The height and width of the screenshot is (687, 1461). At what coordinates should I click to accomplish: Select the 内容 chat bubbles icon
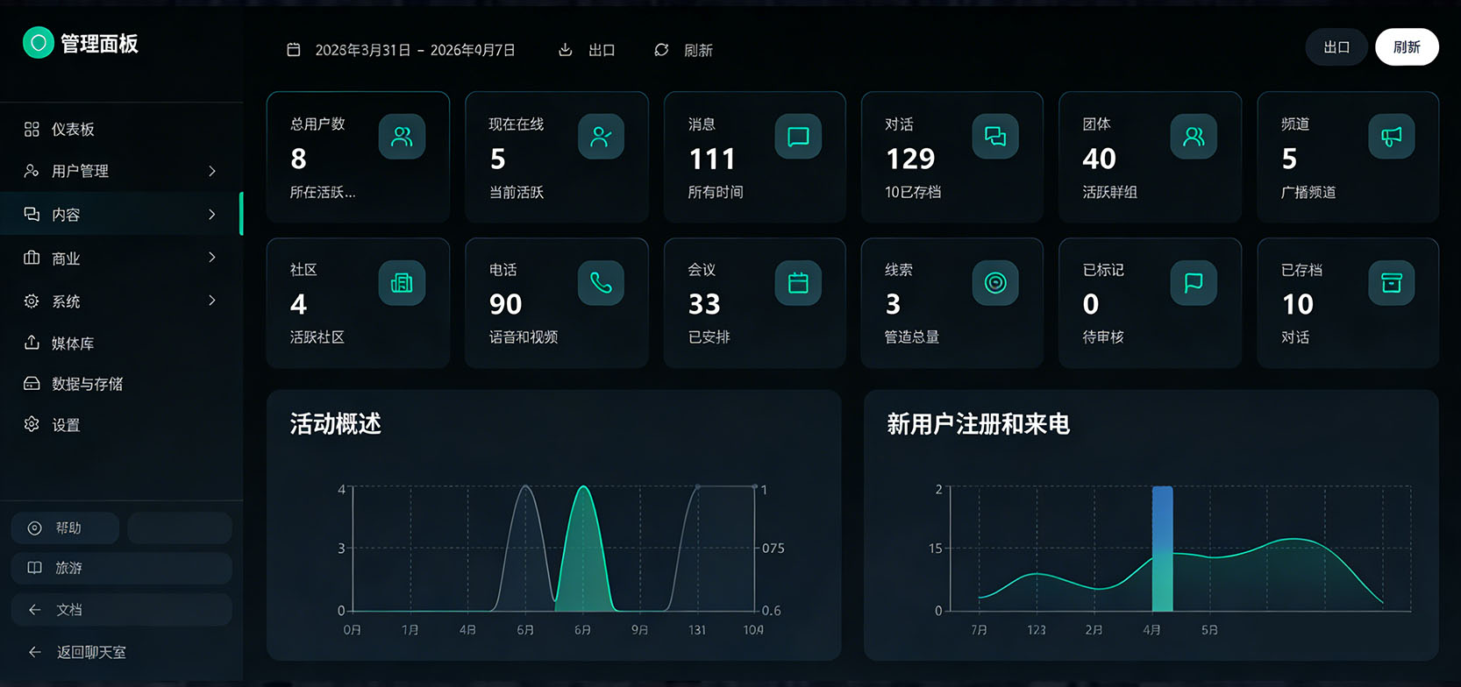[32, 215]
